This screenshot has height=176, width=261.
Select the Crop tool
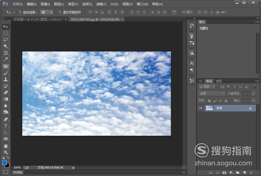[x=6, y=53]
